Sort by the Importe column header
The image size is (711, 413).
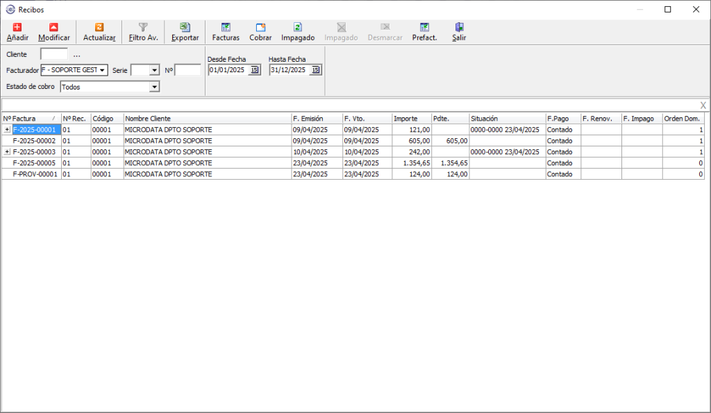pos(411,119)
